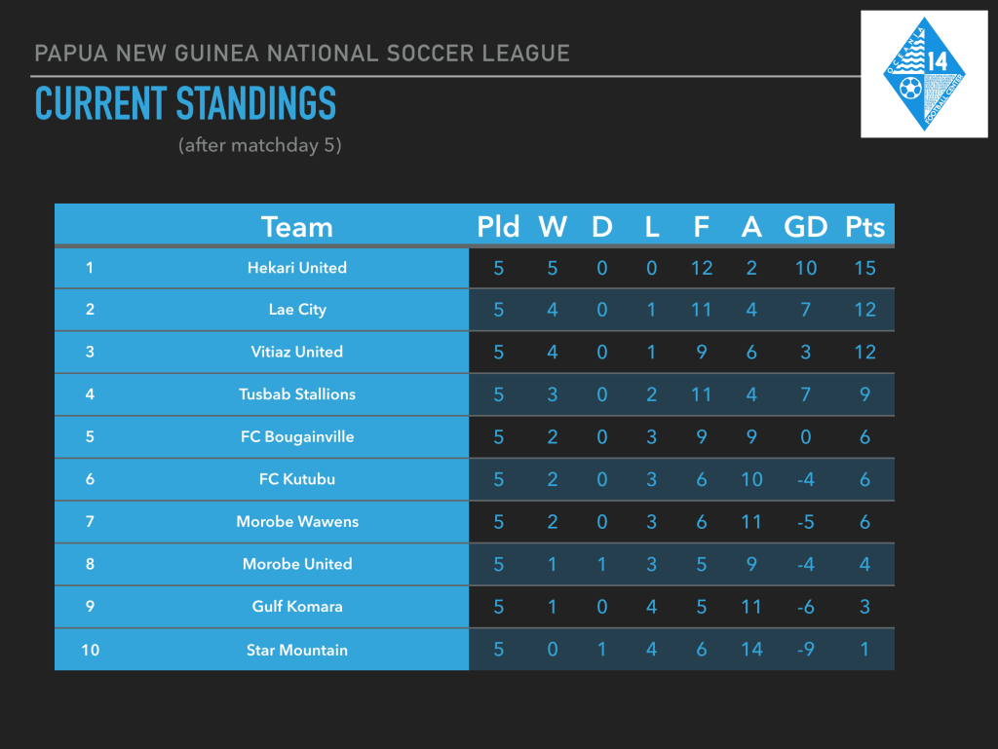The width and height of the screenshot is (998, 749).
Task: Select the "after matchday 5" subtitle
Action: (260, 146)
